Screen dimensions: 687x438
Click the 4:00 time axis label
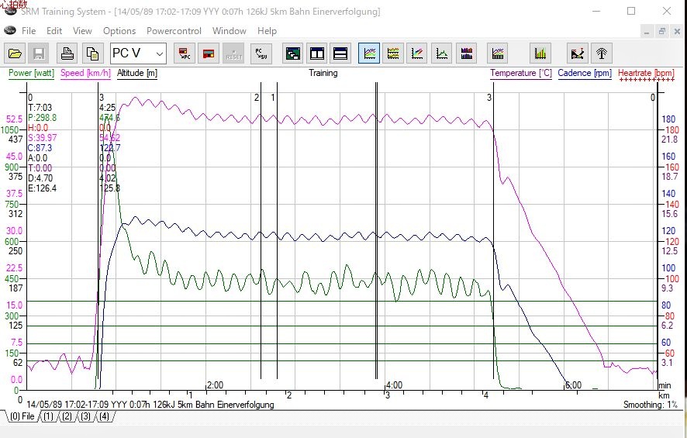pyautogui.click(x=394, y=385)
